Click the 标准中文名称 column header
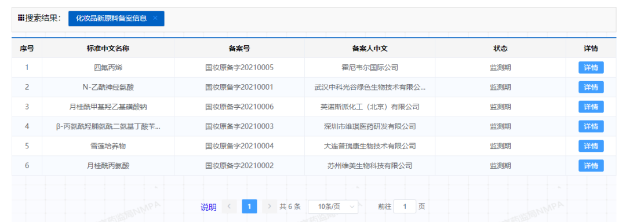The width and height of the screenshot is (626, 222). pyautogui.click(x=108, y=48)
